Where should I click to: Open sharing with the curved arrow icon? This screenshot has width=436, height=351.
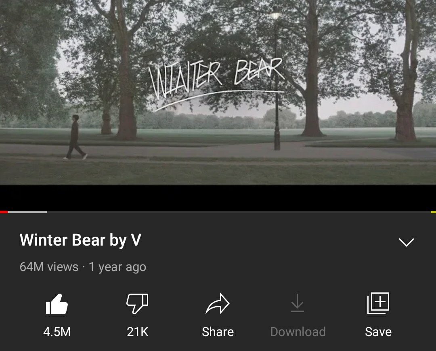click(218, 303)
